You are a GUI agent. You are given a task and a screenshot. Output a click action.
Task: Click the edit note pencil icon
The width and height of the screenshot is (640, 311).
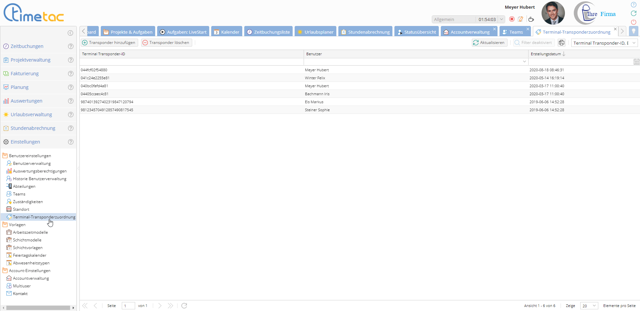(521, 19)
